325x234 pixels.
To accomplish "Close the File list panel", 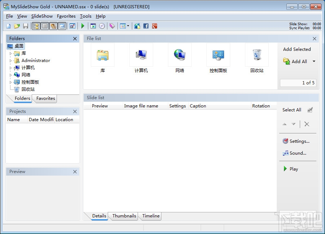I will (315, 39).
